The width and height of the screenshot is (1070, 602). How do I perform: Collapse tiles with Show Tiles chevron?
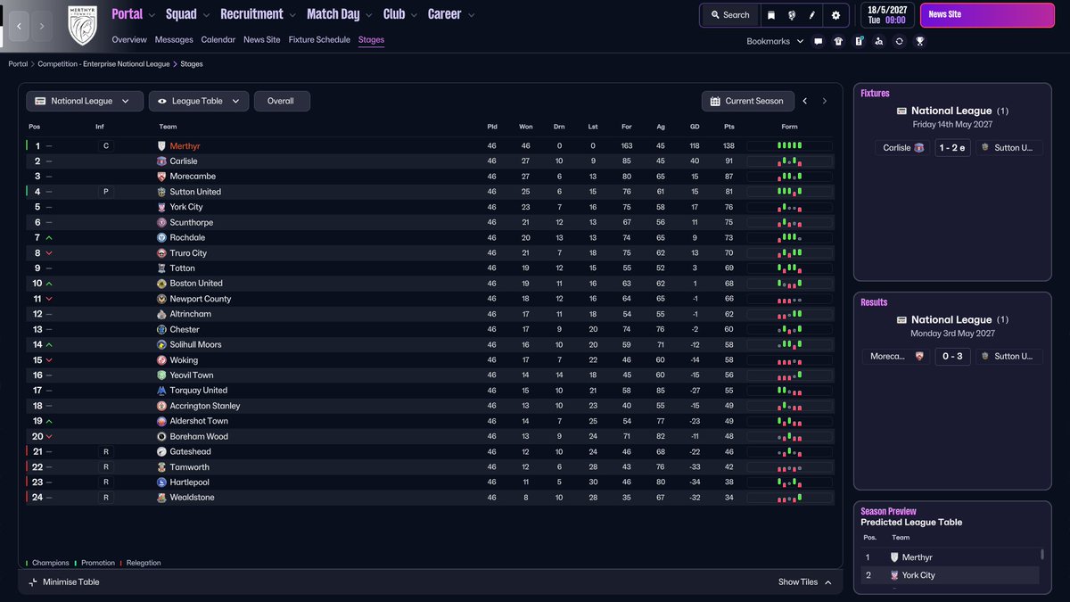(x=827, y=582)
